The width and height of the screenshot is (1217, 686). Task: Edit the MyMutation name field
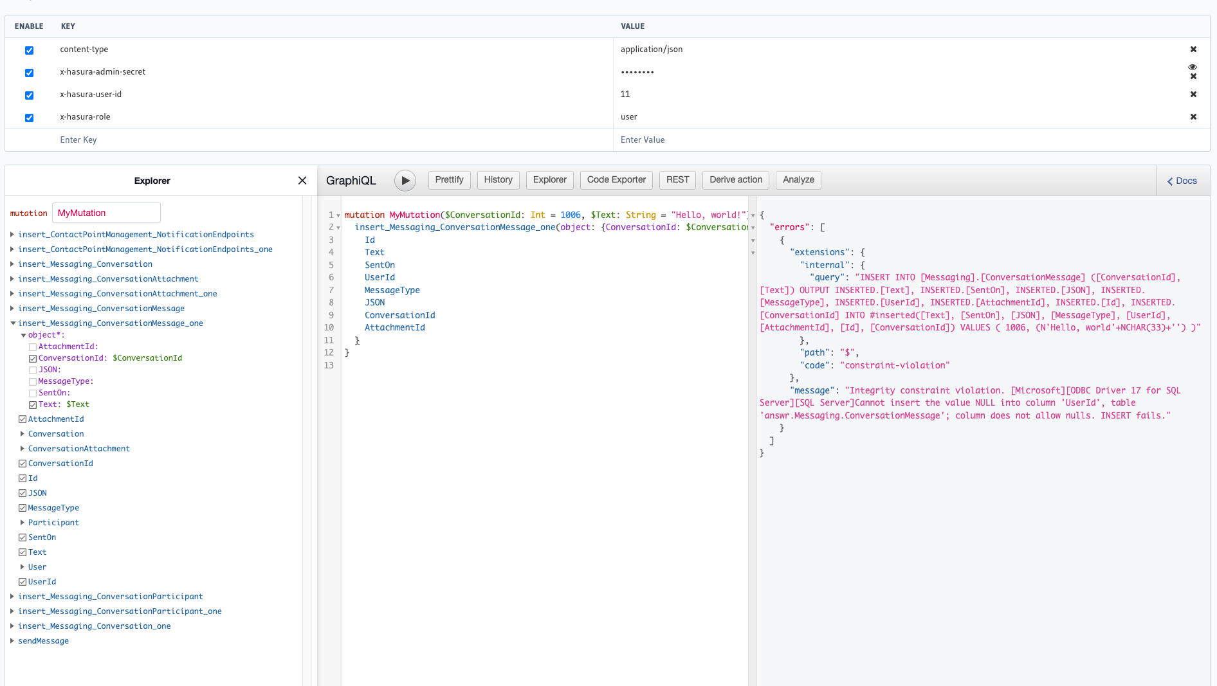(x=106, y=213)
